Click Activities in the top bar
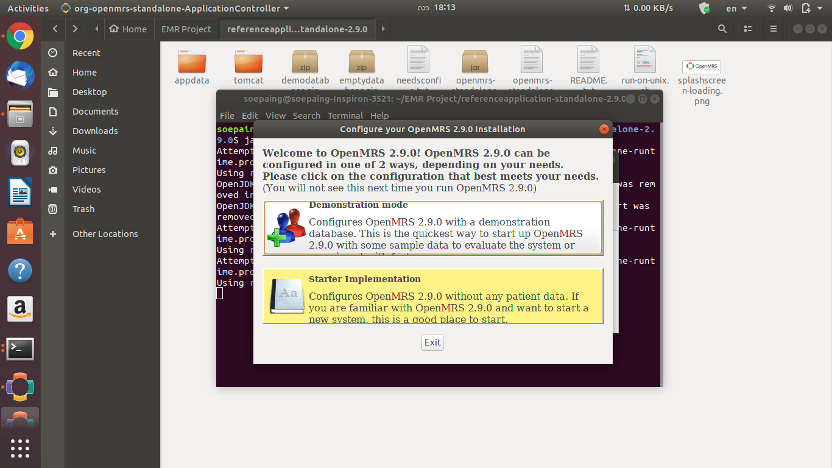Image resolution: width=832 pixels, height=468 pixels. pos(28,9)
